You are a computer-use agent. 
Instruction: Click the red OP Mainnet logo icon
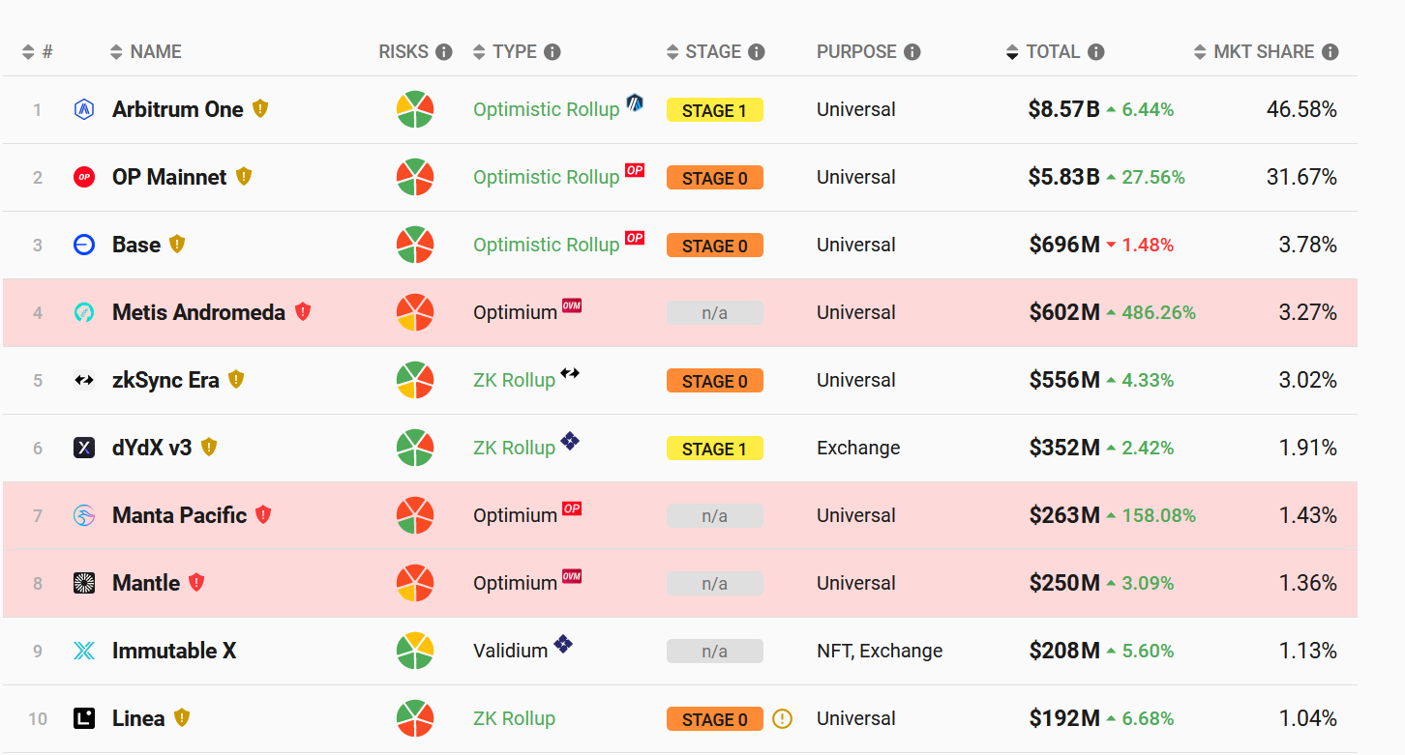tap(84, 178)
